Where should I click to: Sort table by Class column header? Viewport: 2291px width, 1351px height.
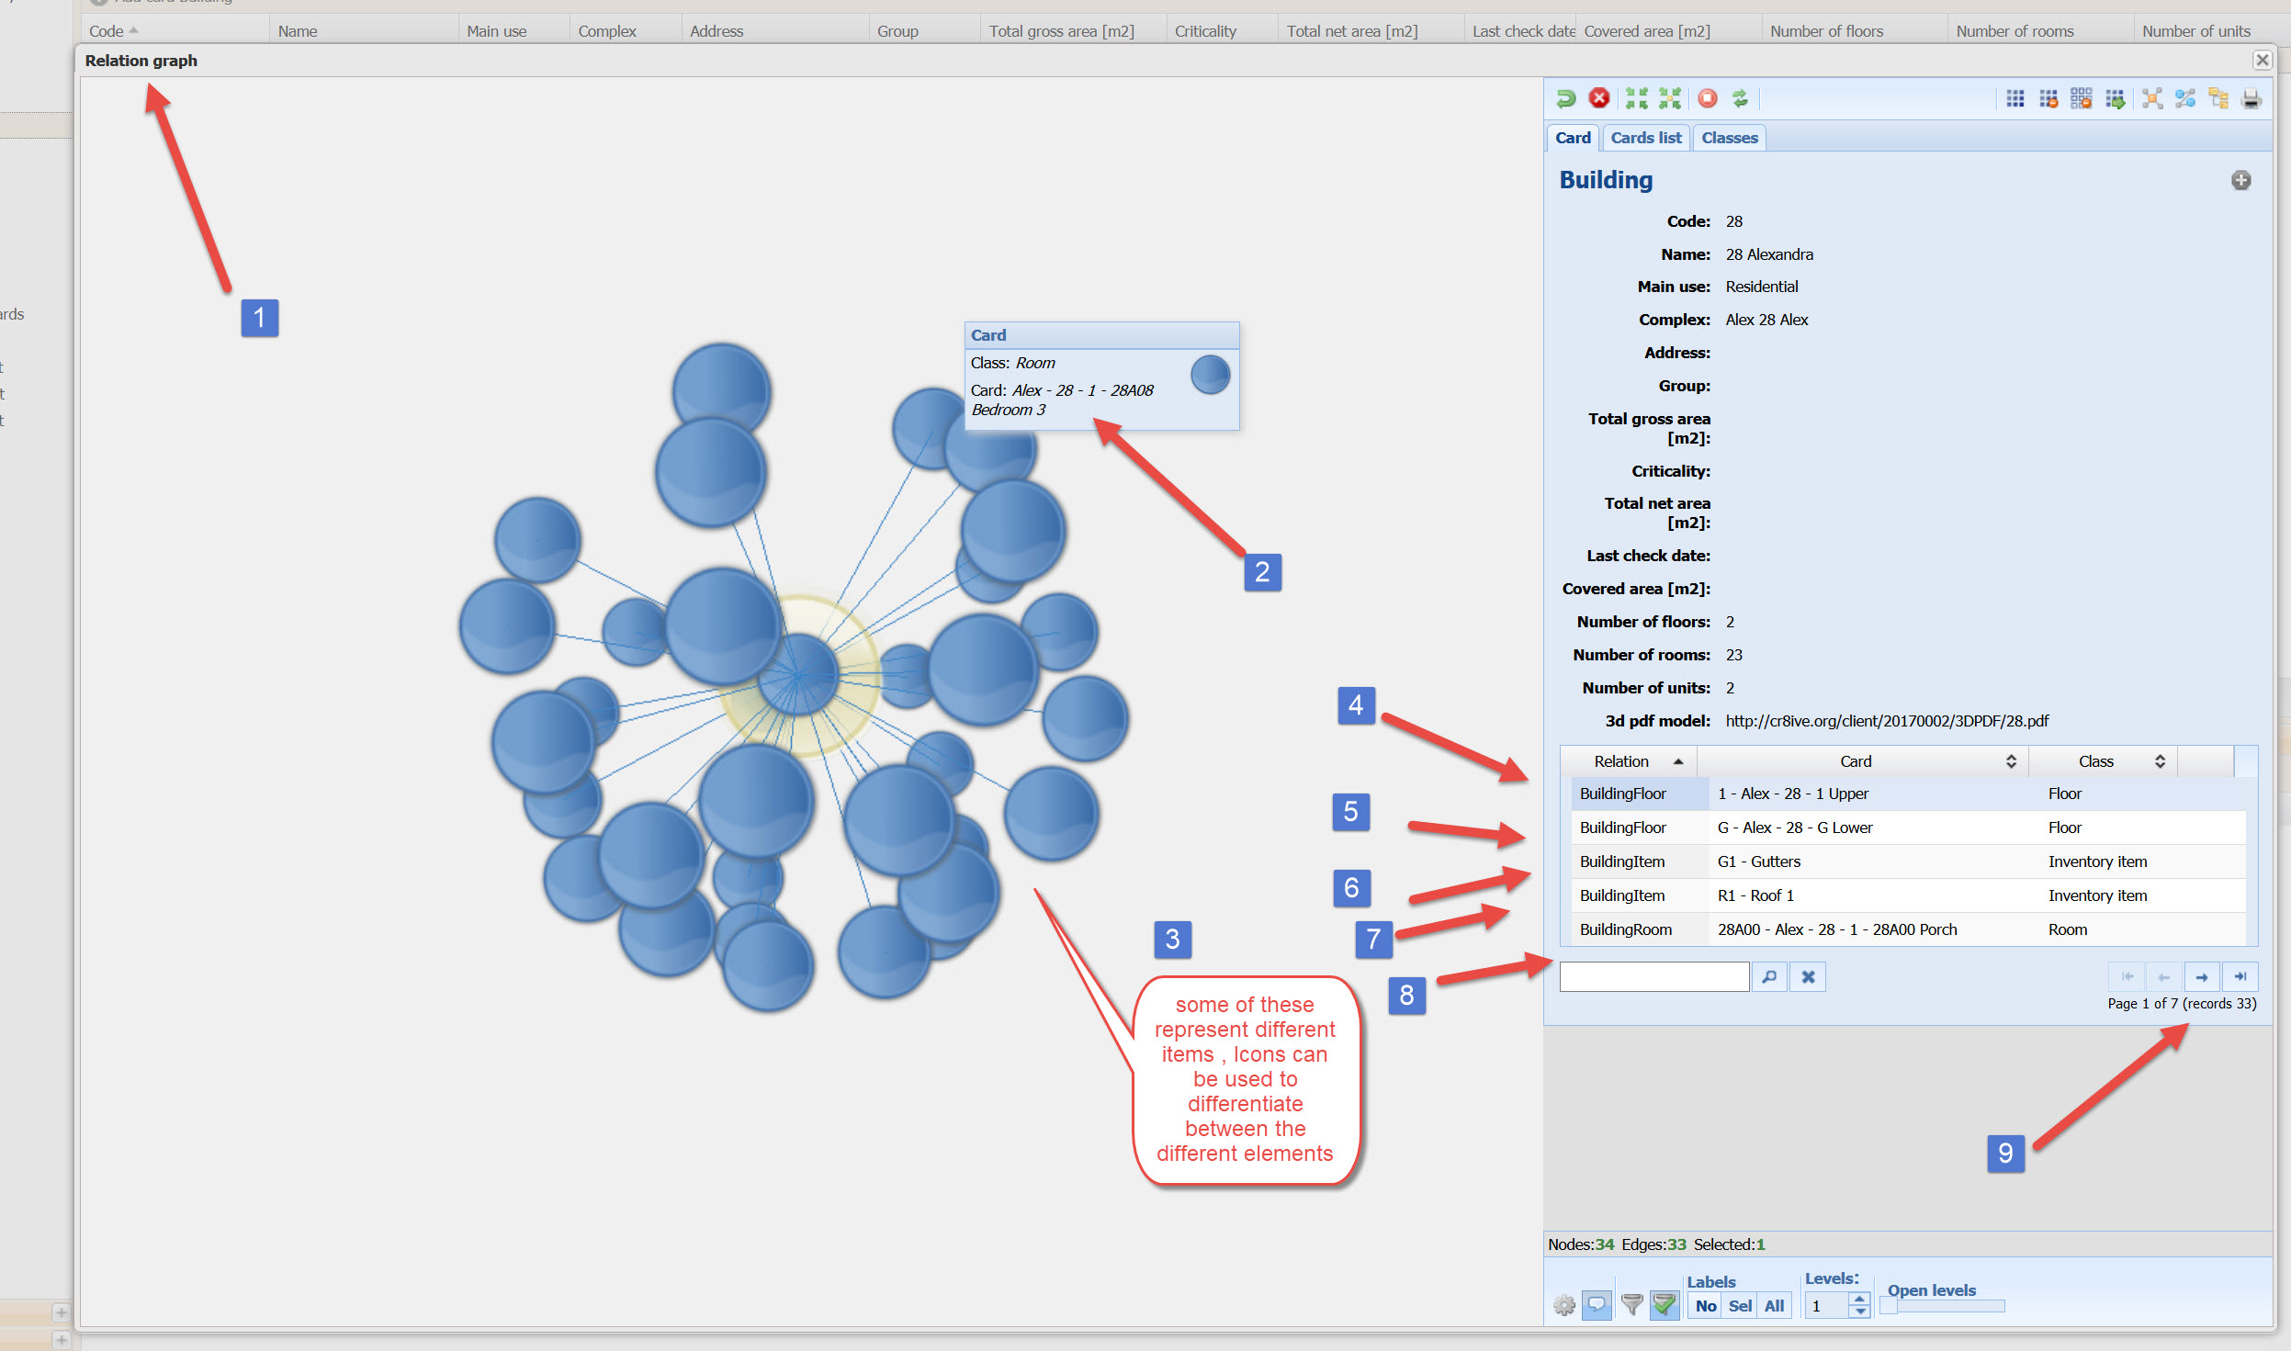(2096, 761)
